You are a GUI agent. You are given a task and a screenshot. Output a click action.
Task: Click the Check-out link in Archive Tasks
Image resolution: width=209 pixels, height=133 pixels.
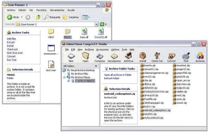tap(12, 49)
